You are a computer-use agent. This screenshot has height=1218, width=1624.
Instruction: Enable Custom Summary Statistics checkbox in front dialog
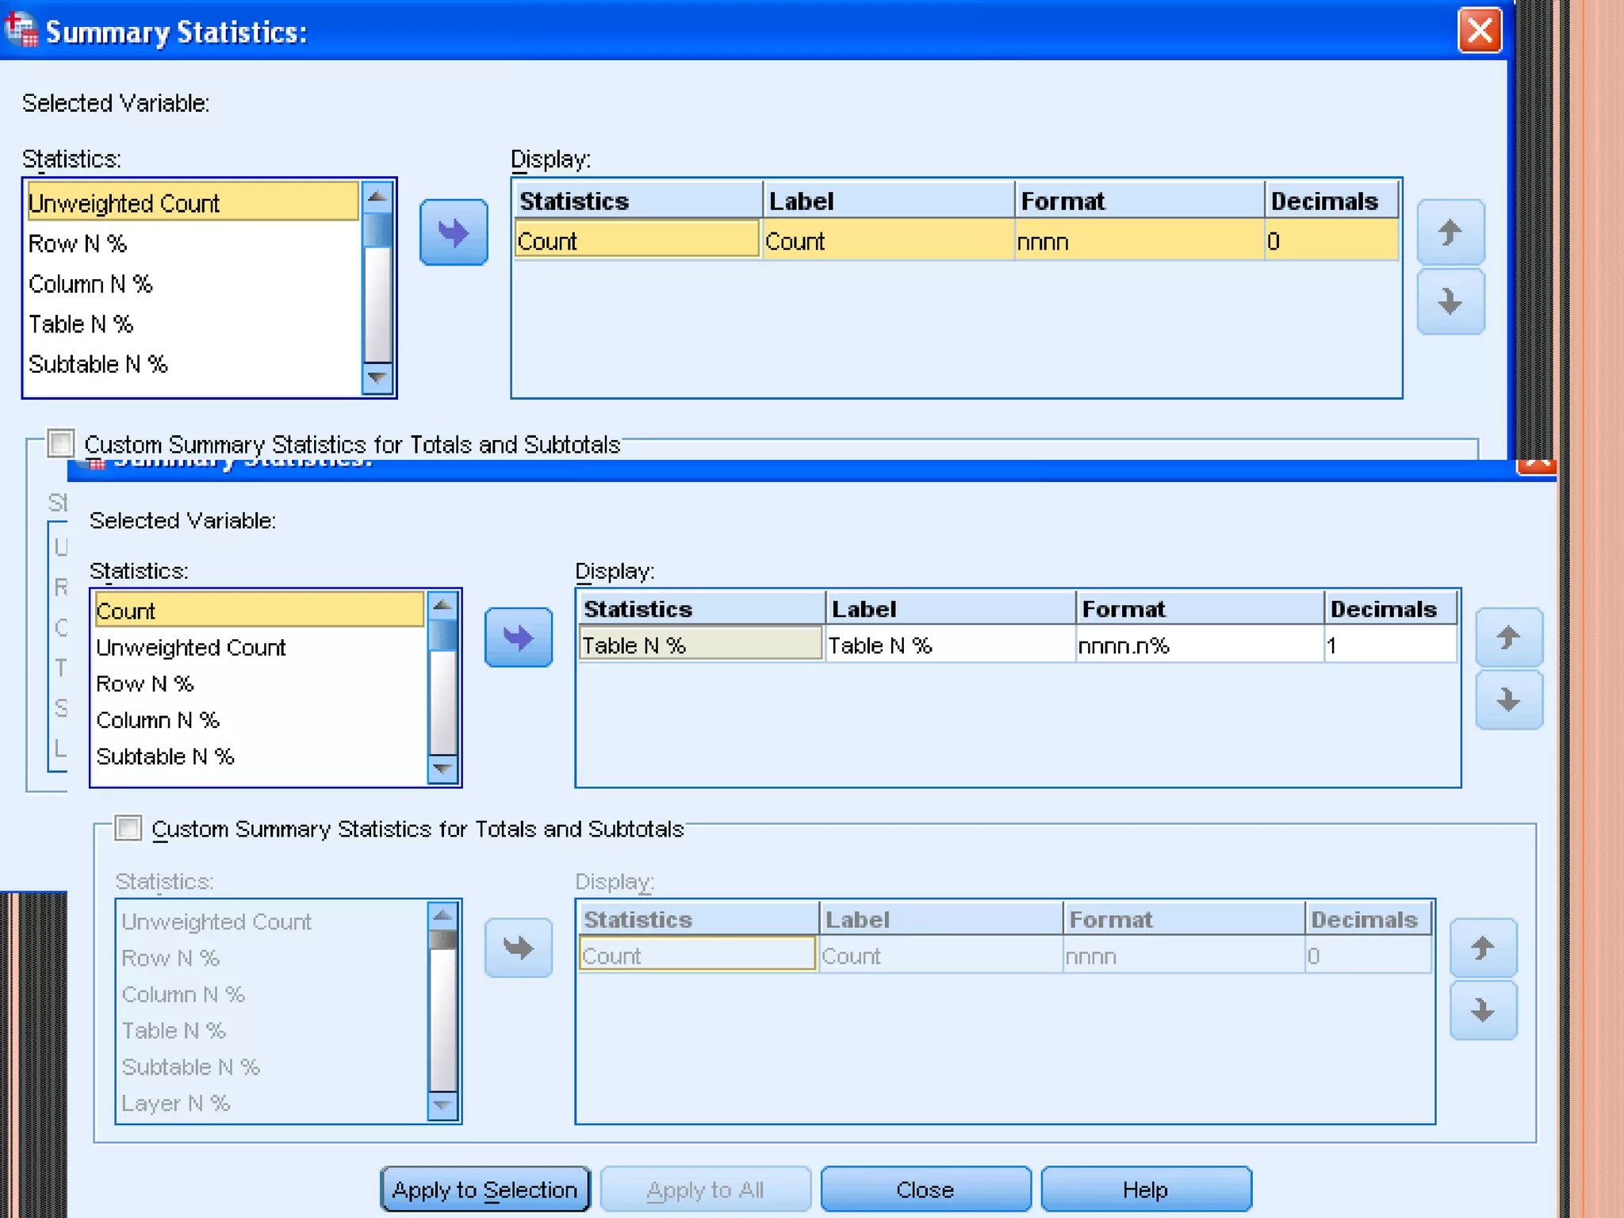128,829
